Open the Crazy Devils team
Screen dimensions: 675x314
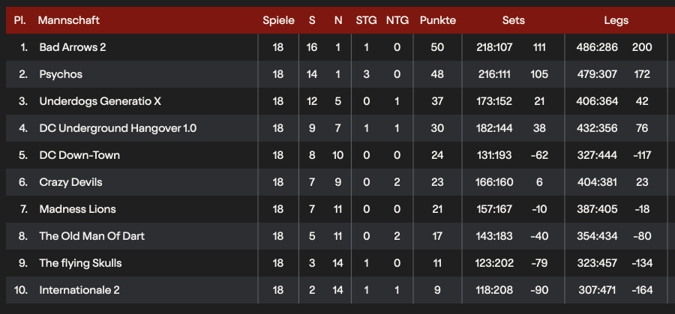70,182
